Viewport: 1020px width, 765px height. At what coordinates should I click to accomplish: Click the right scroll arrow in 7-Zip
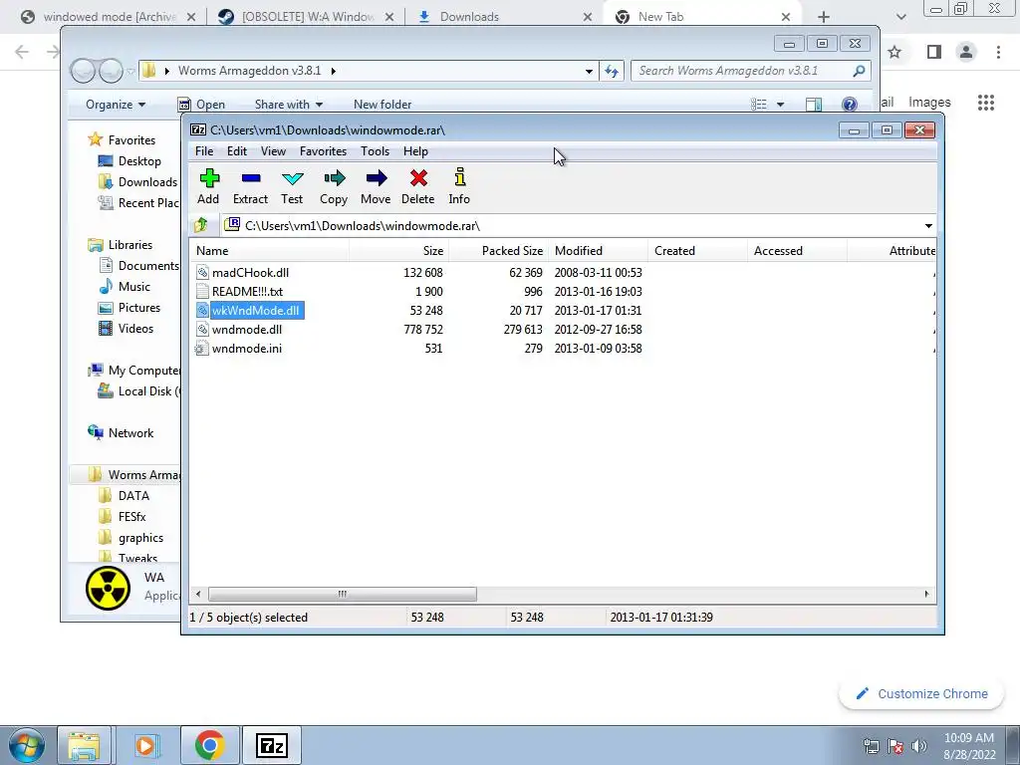[926, 594]
